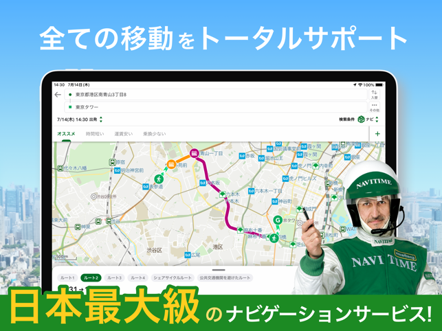Click the 六本木一丁目 subway station icon
442x331 pixels.
tap(251, 192)
